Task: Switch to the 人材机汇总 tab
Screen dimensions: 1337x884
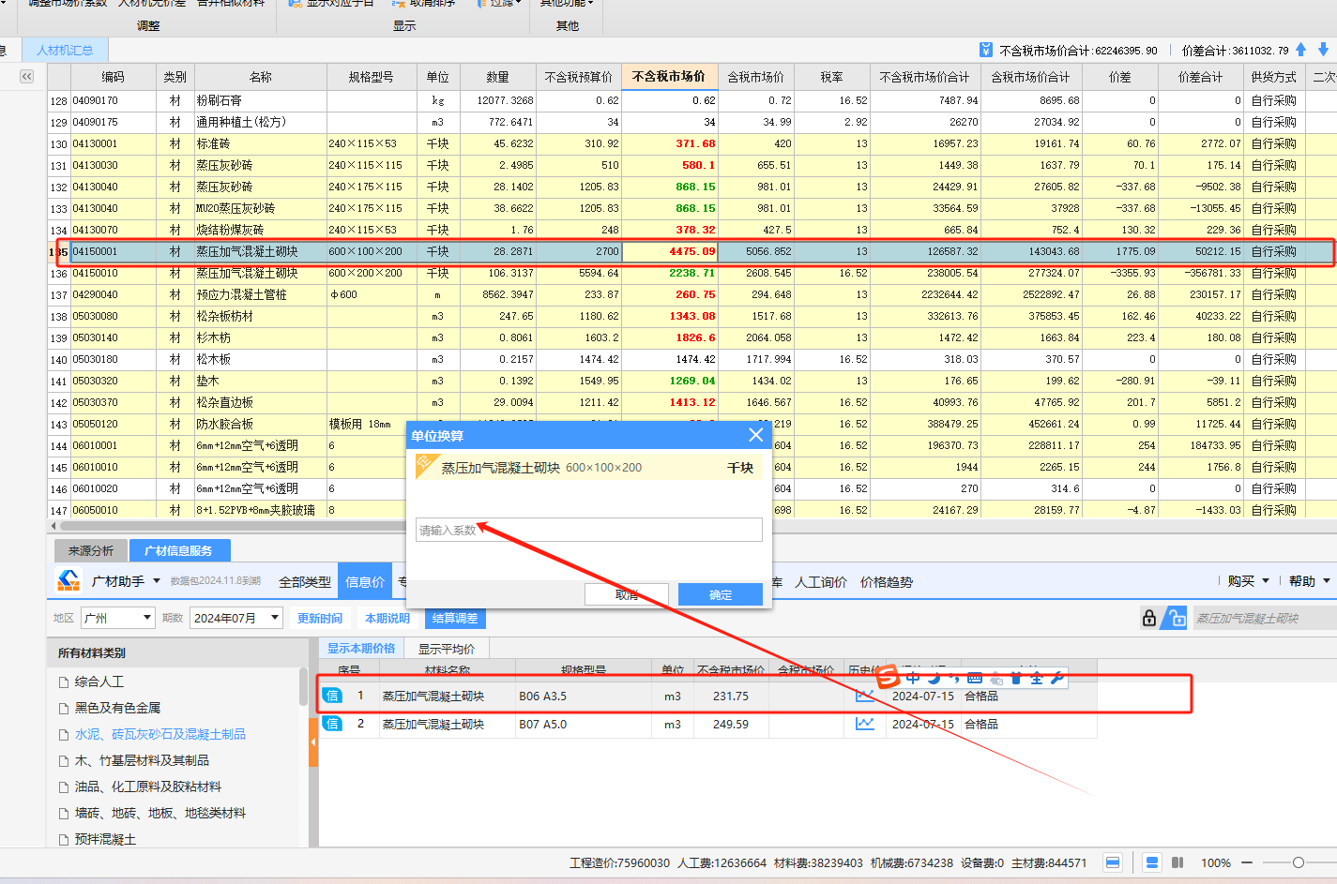Action: [x=65, y=50]
